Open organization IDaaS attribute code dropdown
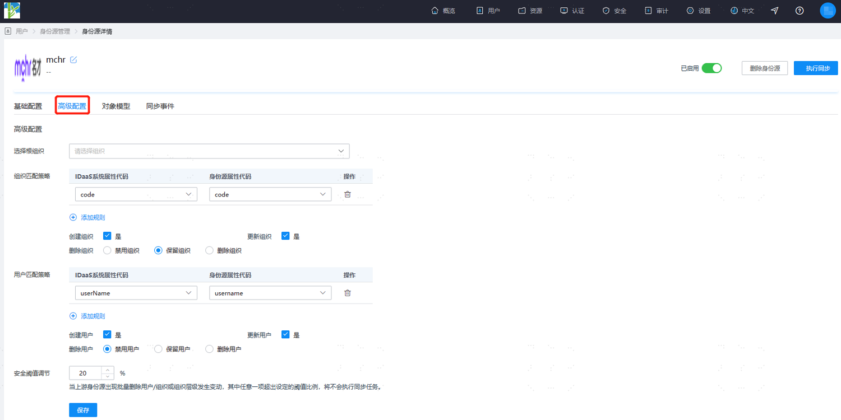Screen dimensions: 841x420 tap(136, 194)
